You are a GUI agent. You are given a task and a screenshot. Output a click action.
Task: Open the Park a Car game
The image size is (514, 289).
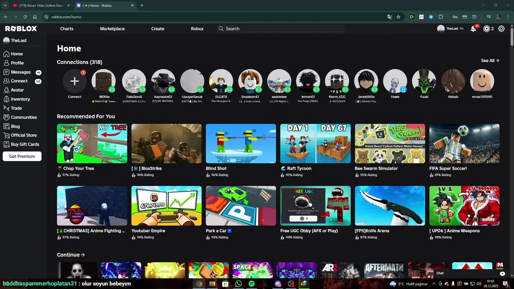241,206
